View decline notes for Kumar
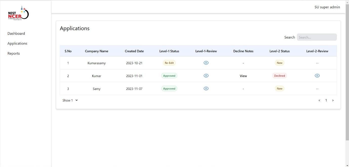The image size is (349, 167). (x=243, y=76)
